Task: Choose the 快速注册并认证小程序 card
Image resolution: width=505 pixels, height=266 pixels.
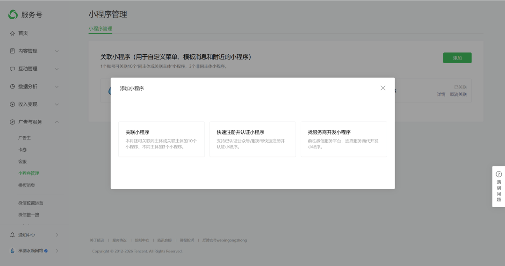Action: [x=253, y=139]
